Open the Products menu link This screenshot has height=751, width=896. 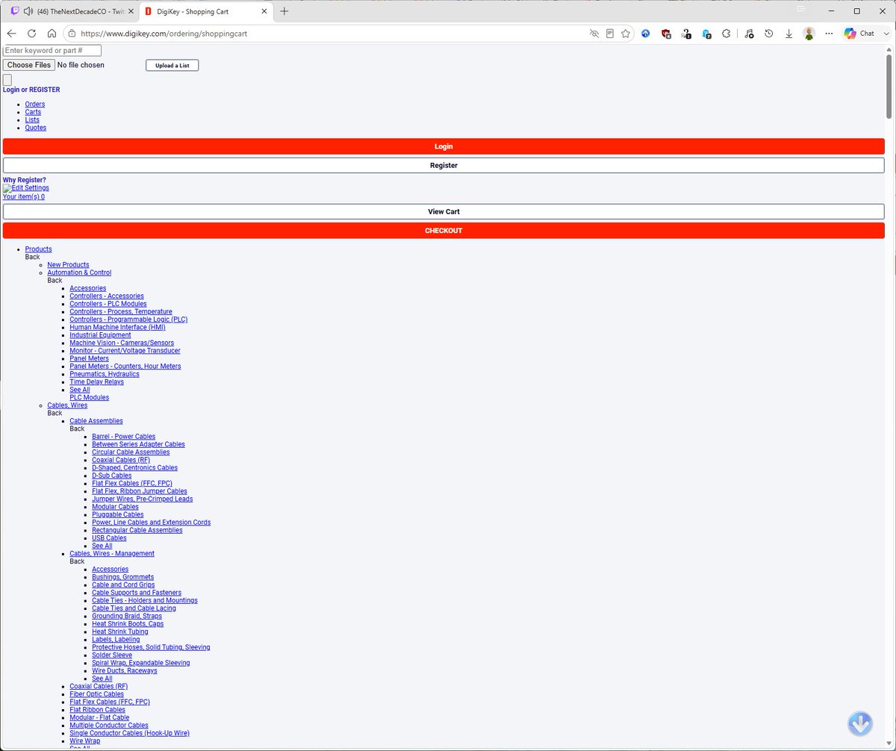click(x=38, y=249)
